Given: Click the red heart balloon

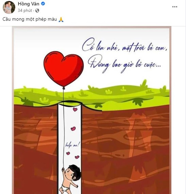Looking at the screenshot, I should click(64, 69).
